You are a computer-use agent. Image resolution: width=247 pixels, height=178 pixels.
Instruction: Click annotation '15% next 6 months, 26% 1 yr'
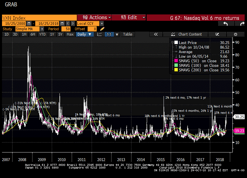coord(192,111)
